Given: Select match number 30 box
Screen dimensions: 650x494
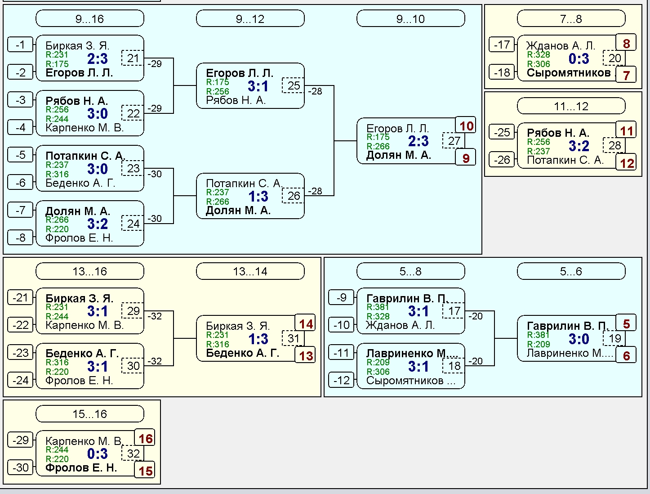Looking at the screenshot, I should tap(133, 366).
